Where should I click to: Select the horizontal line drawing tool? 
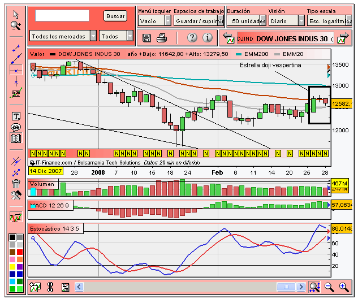tap(16, 71)
